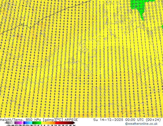
Task: Click the gray arrow at legend's cold end
Action: pos(6,123)
